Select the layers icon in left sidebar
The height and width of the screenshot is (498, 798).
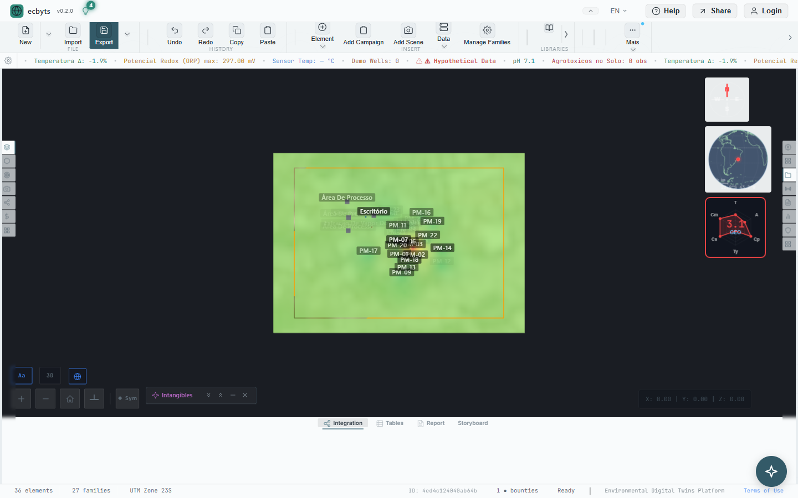coord(7,147)
